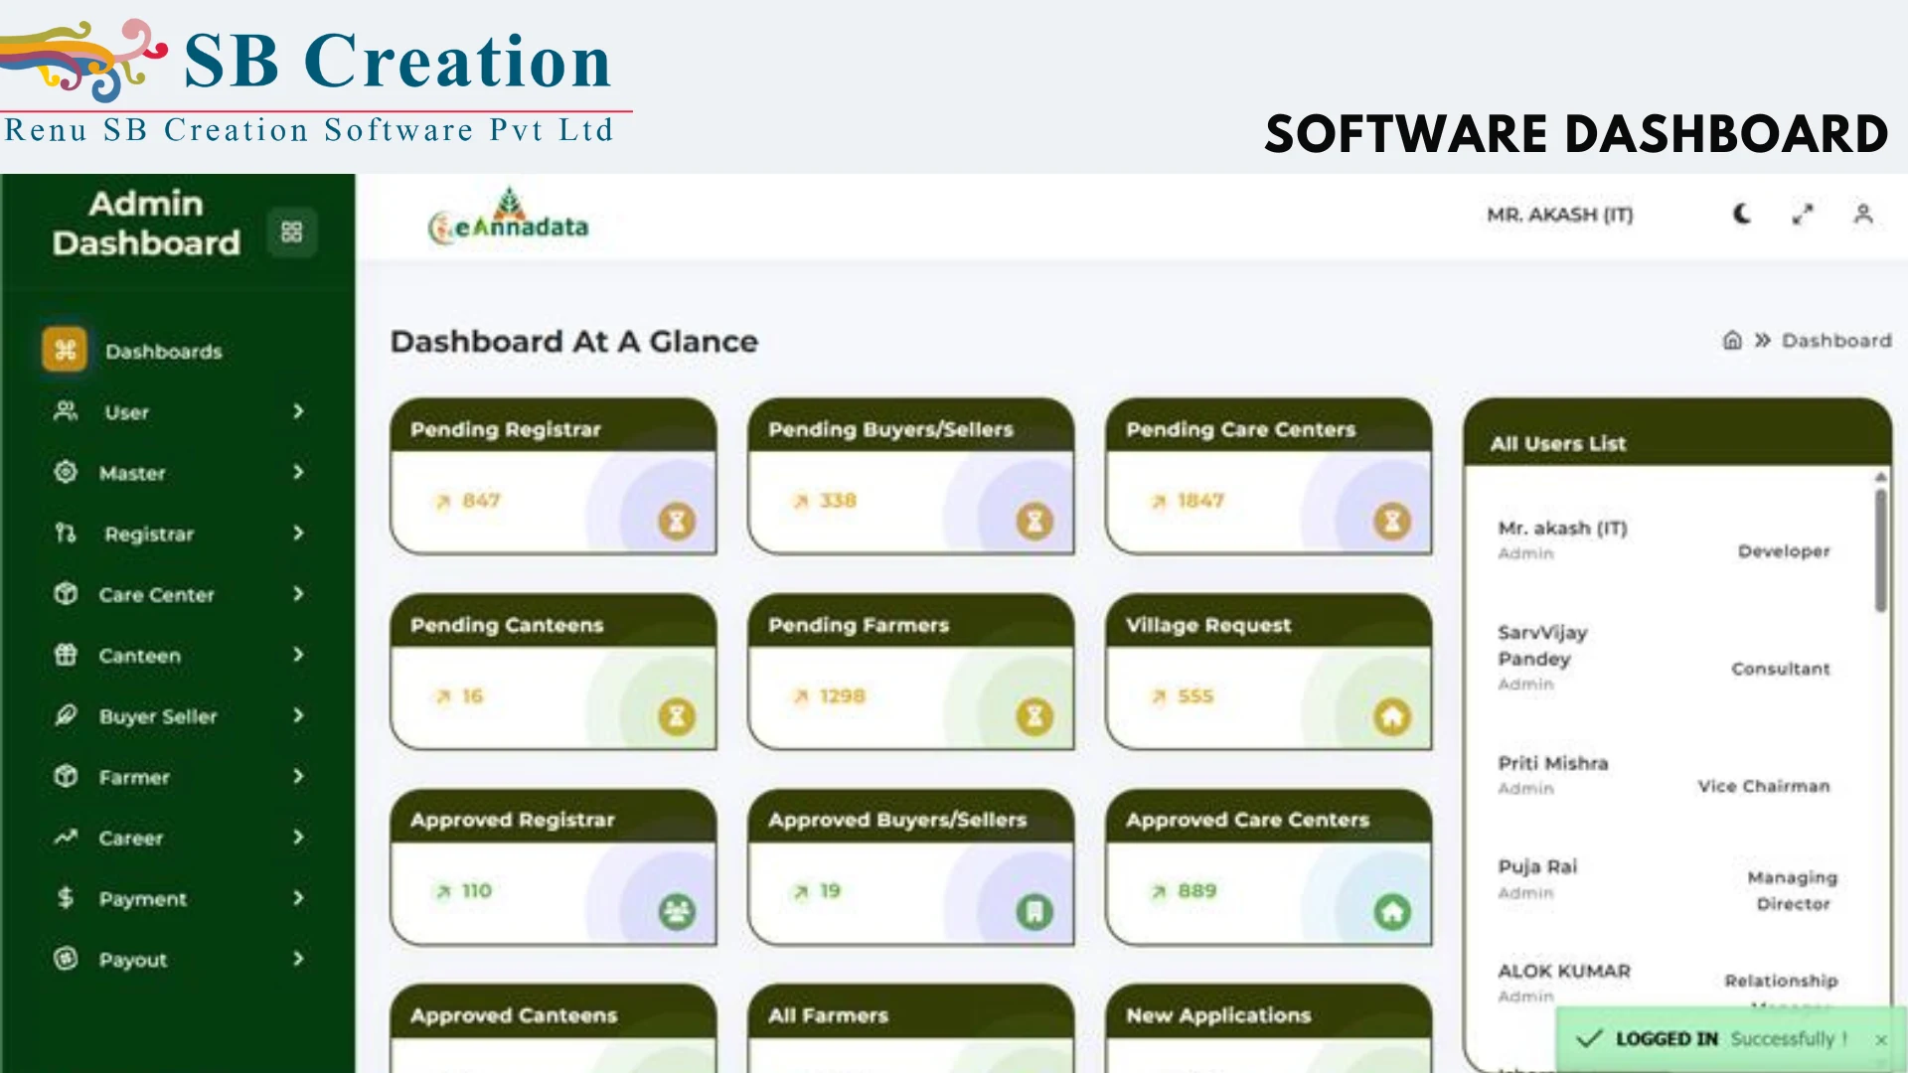The height and width of the screenshot is (1073, 1908).
Task: Expand the Care Center menu chevron
Action: 298,593
